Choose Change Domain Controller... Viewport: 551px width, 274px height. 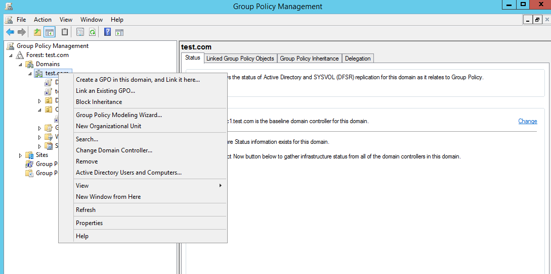pos(143,150)
